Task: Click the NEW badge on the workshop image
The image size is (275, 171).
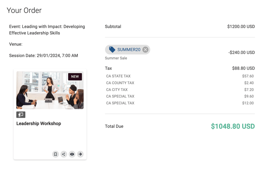Action: tap(75, 76)
